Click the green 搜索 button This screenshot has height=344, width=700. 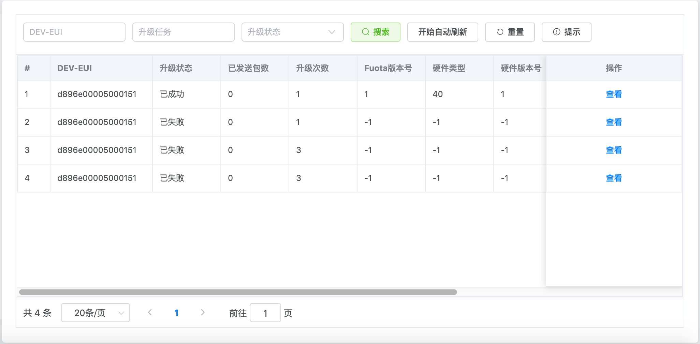[x=376, y=32]
